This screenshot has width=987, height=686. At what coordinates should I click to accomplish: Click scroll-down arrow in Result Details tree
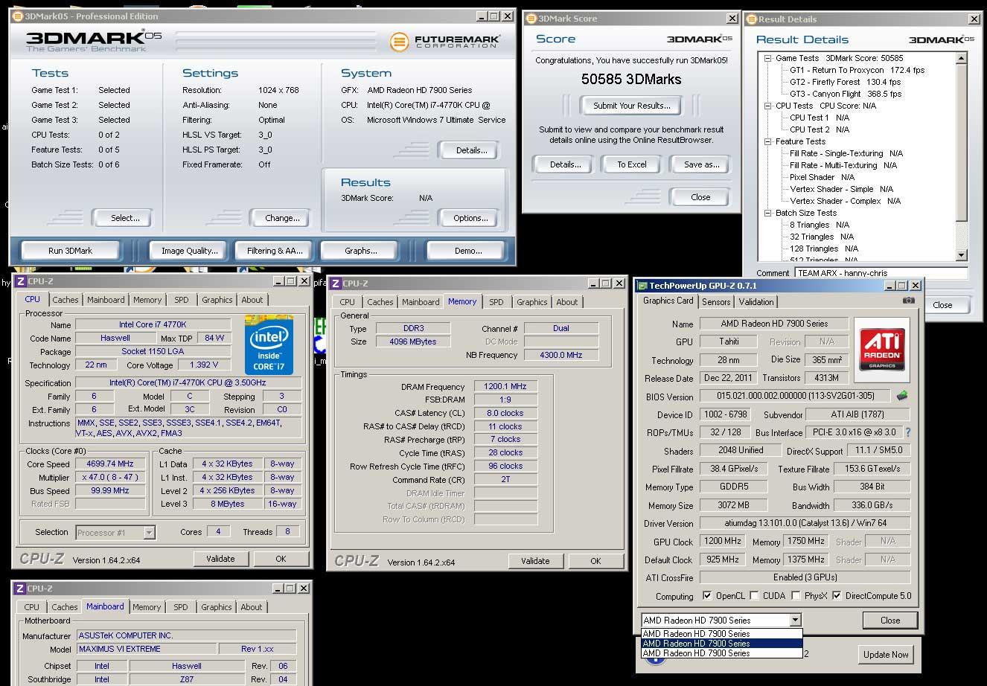[x=961, y=255]
